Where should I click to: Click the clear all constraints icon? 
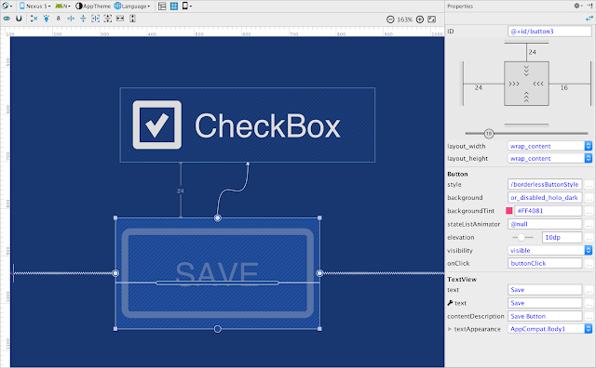(34, 19)
